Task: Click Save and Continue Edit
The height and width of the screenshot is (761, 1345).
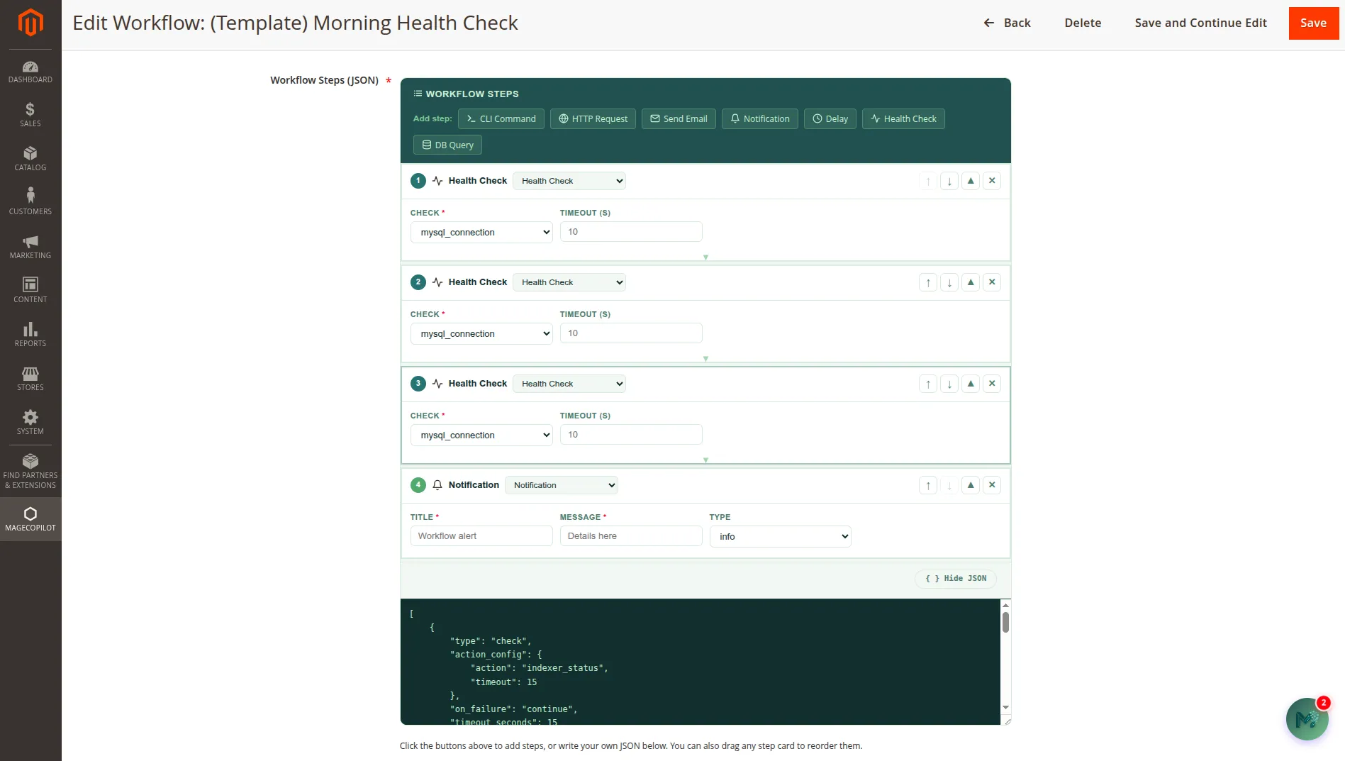Action: coord(1200,23)
